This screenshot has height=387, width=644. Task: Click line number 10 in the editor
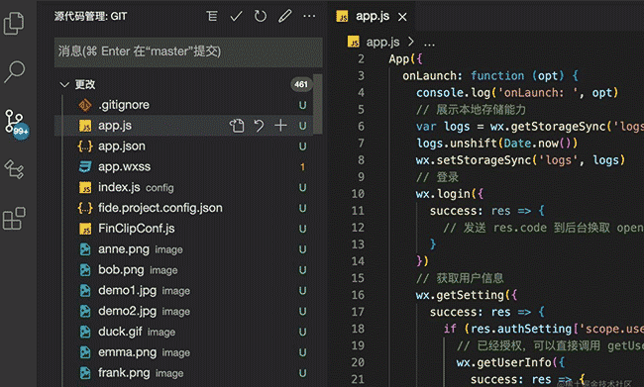click(358, 193)
